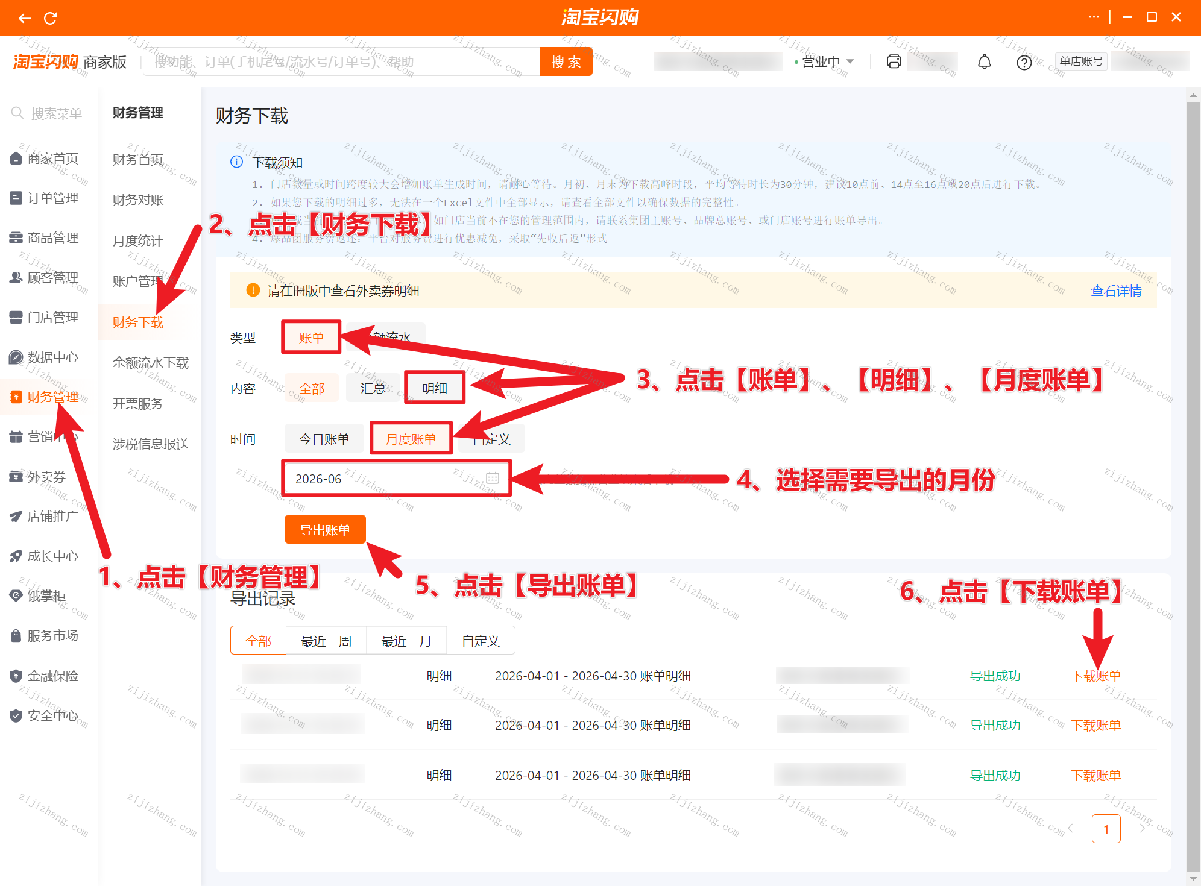Viewport: 1201px width, 886px height.
Task: Select the 明细 content option
Action: pyautogui.click(x=435, y=388)
